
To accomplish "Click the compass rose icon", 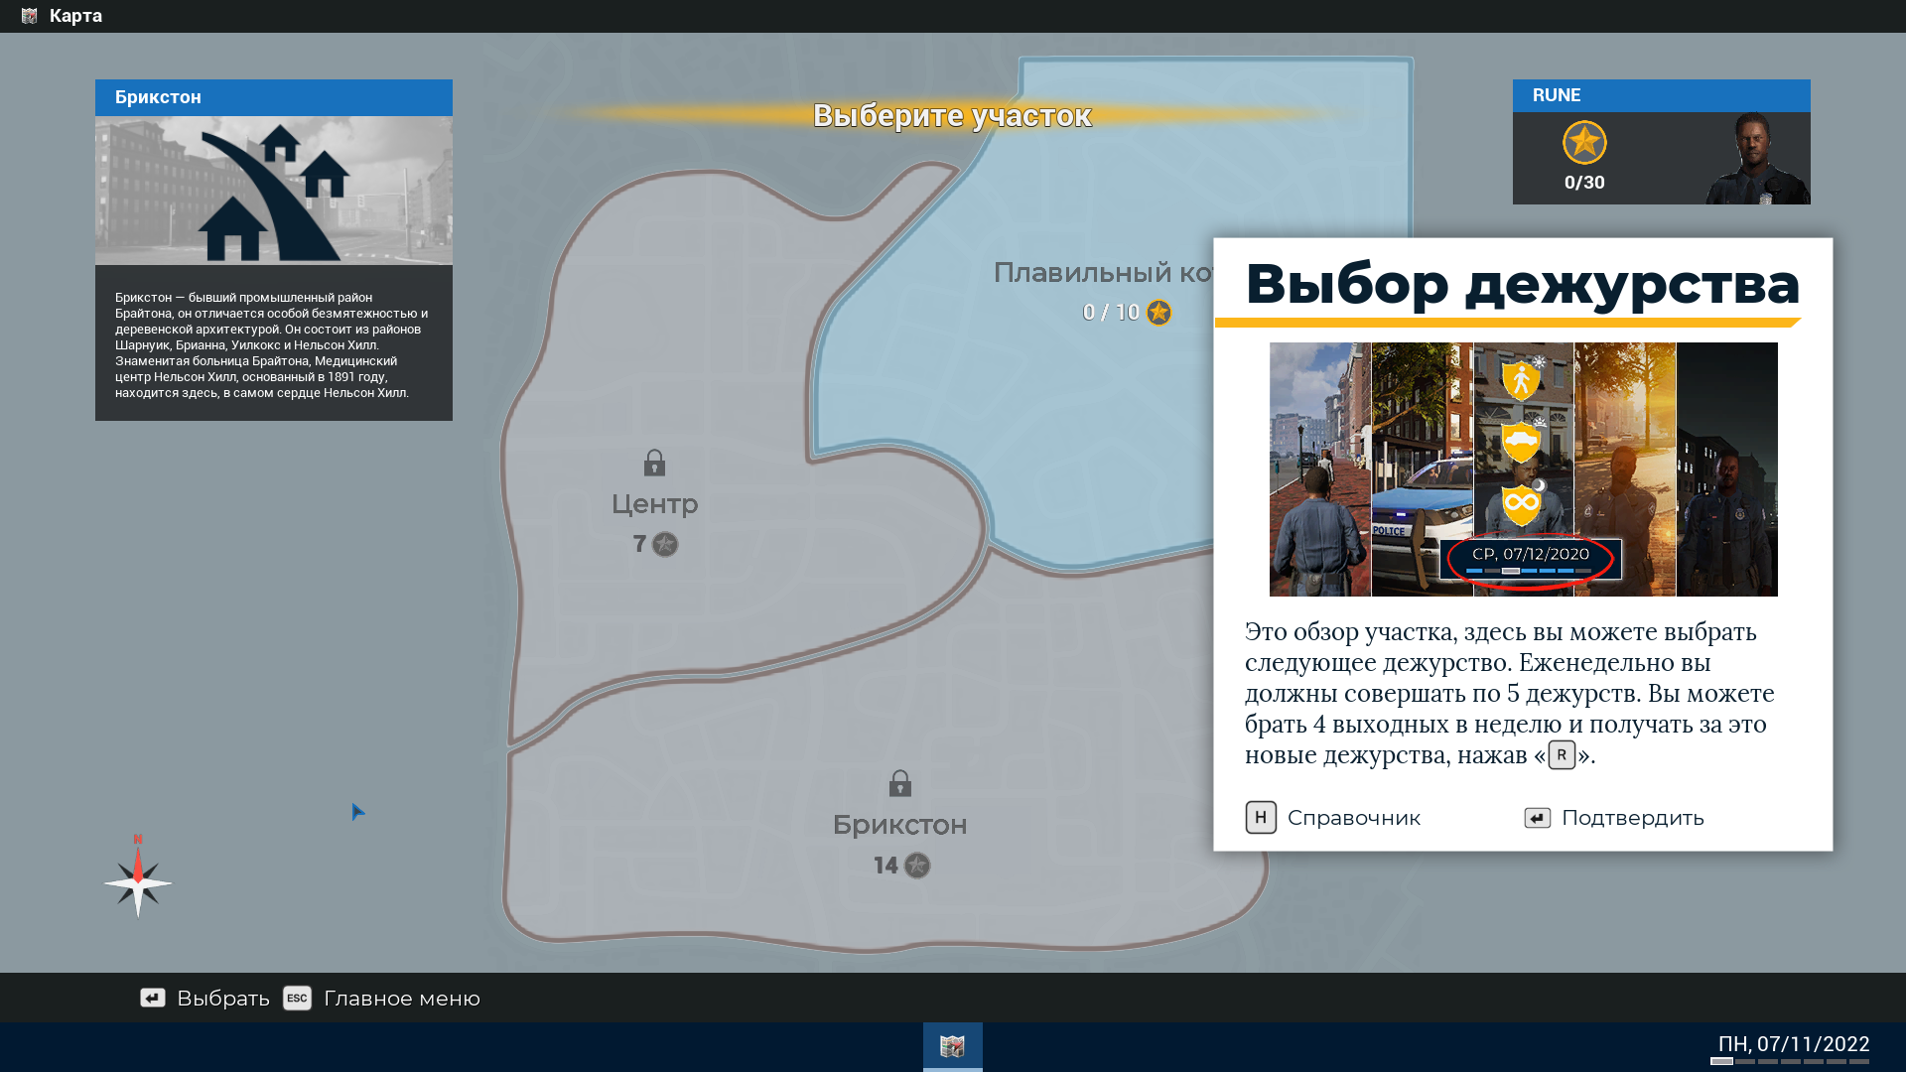I will coord(137,880).
